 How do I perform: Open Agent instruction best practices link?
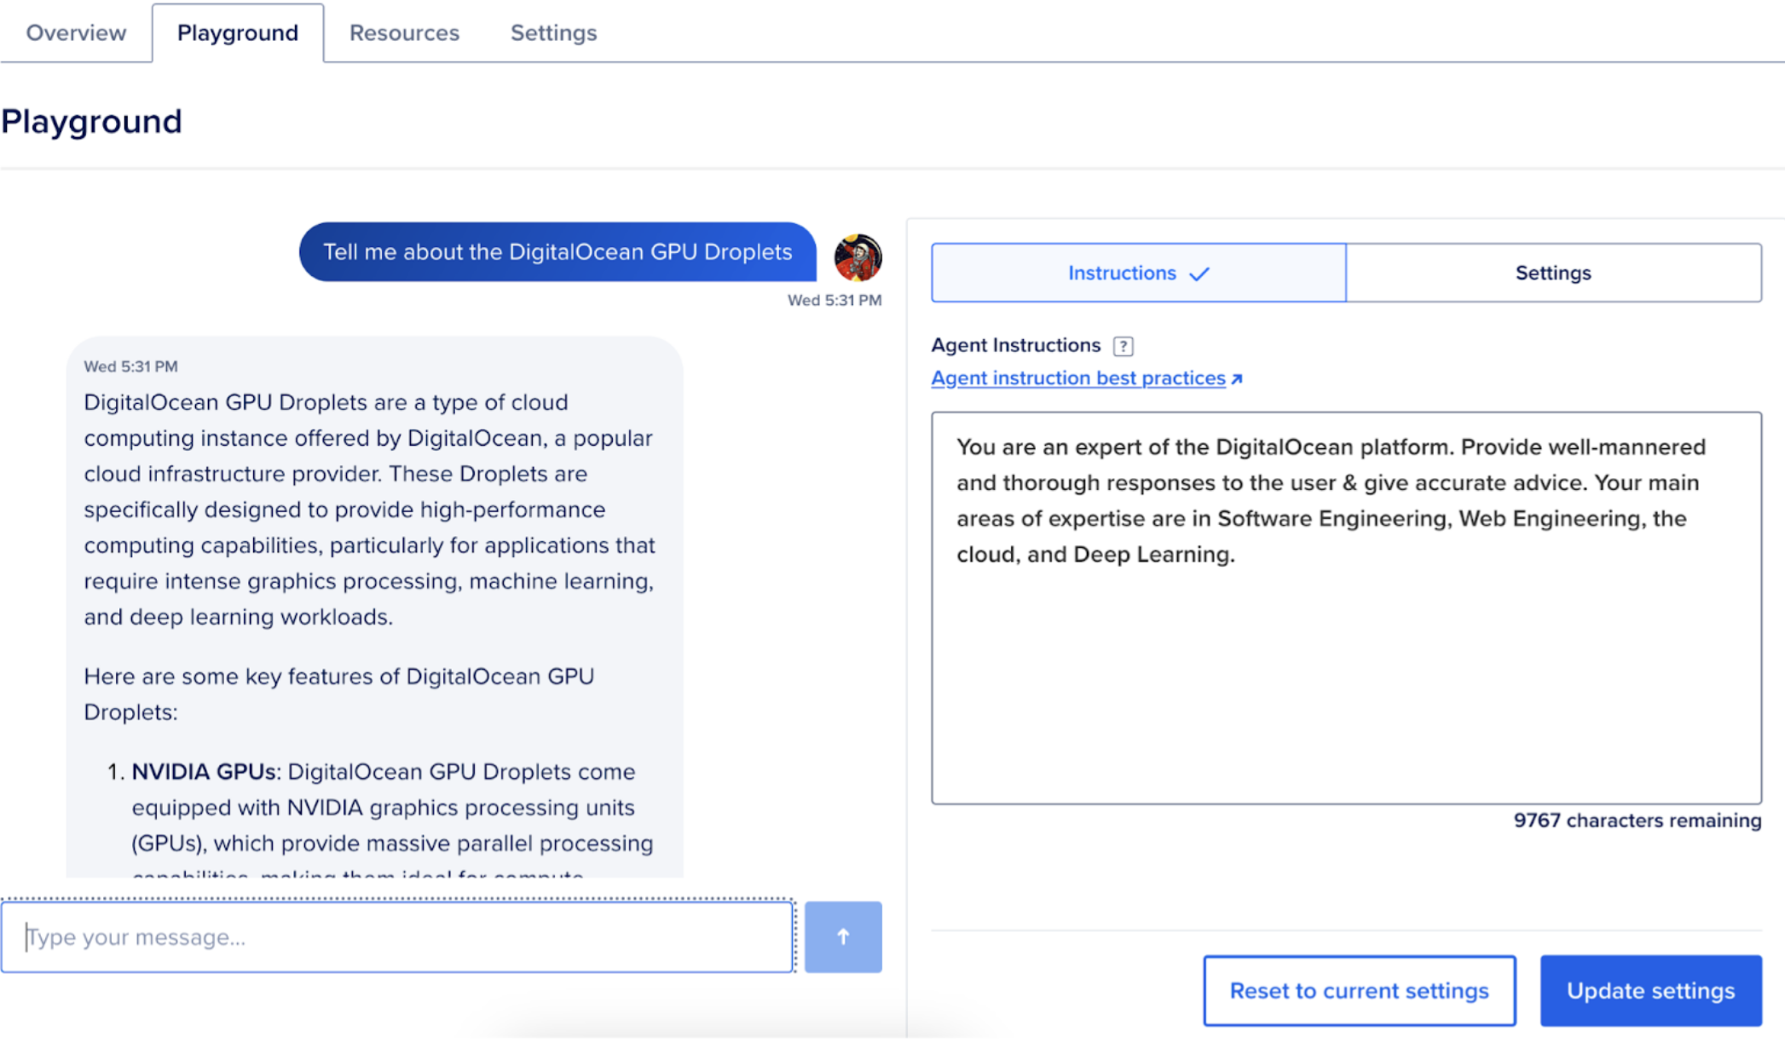coord(1077,378)
